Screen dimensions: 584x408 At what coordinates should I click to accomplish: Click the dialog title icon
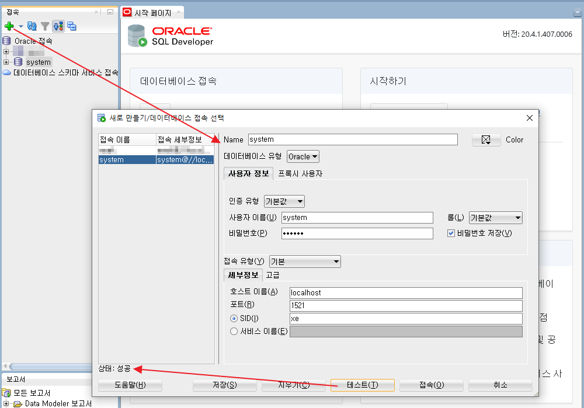click(x=101, y=118)
